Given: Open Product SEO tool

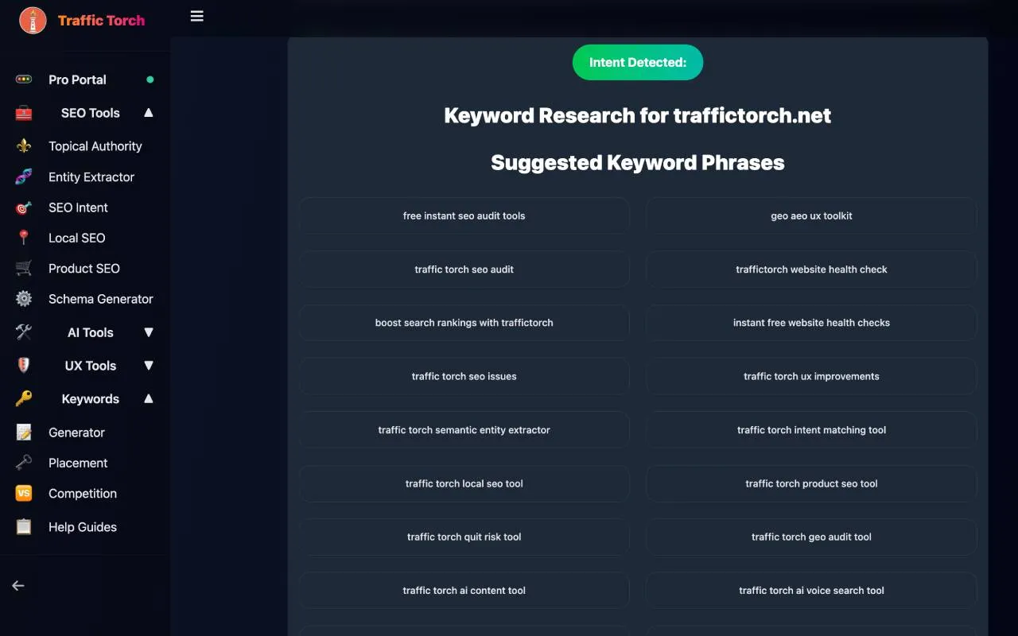Looking at the screenshot, I should coord(84,269).
